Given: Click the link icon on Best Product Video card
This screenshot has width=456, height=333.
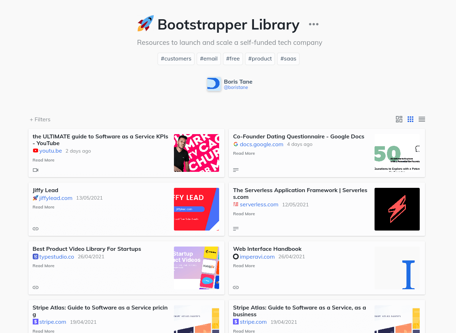Looking at the screenshot, I should tap(36, 287).
